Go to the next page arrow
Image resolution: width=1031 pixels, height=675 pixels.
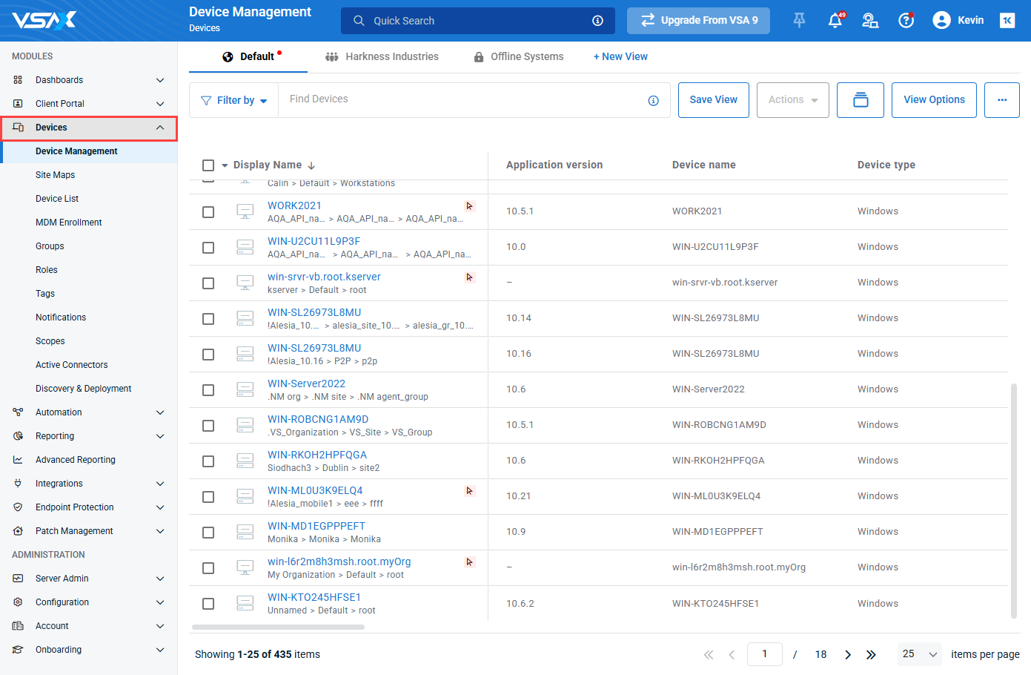[848, 655]
